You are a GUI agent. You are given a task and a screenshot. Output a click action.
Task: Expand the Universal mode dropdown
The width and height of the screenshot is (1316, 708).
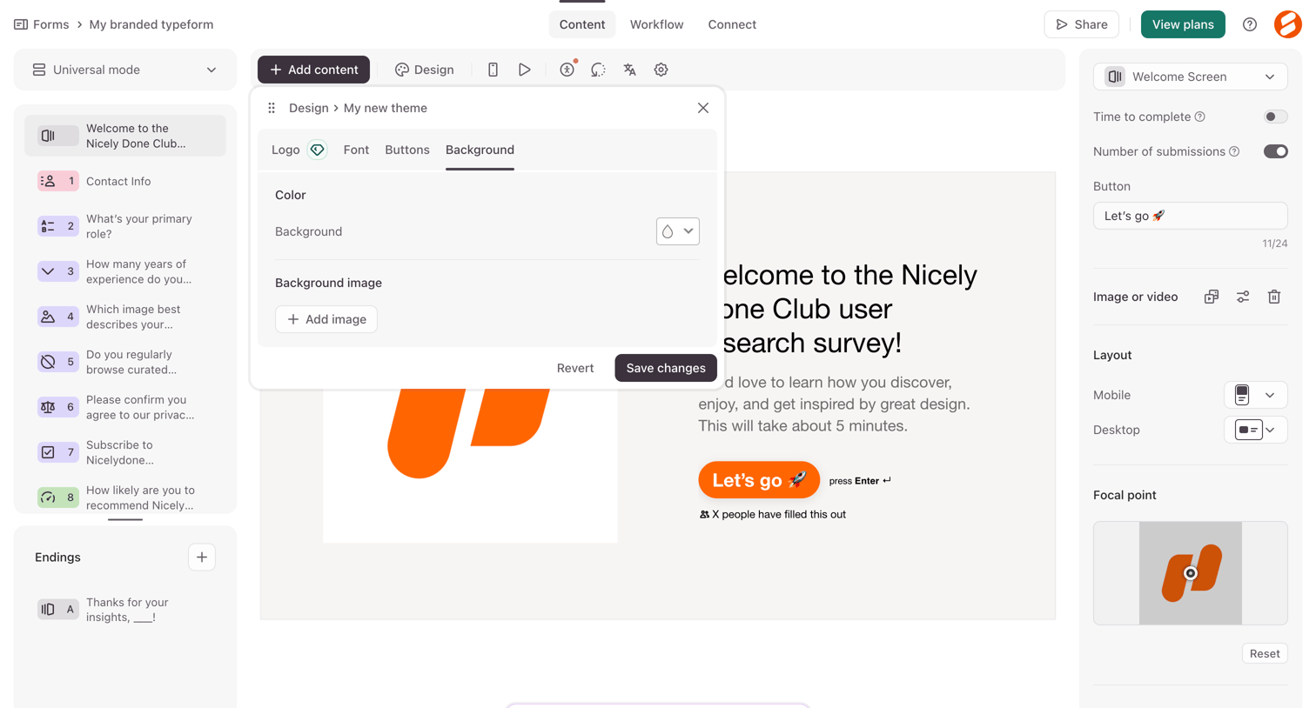(125, 70)
